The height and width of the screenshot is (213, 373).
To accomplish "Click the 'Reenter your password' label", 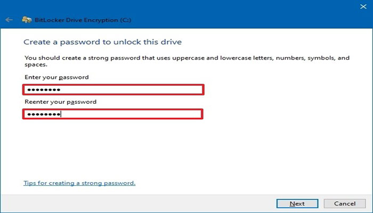I will pos(60,102).
